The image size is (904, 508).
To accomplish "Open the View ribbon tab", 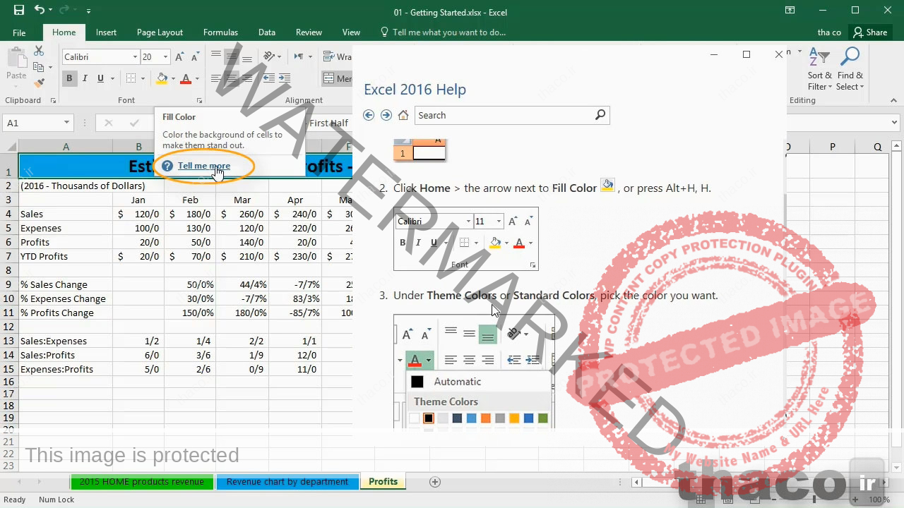I will (351, 32).
